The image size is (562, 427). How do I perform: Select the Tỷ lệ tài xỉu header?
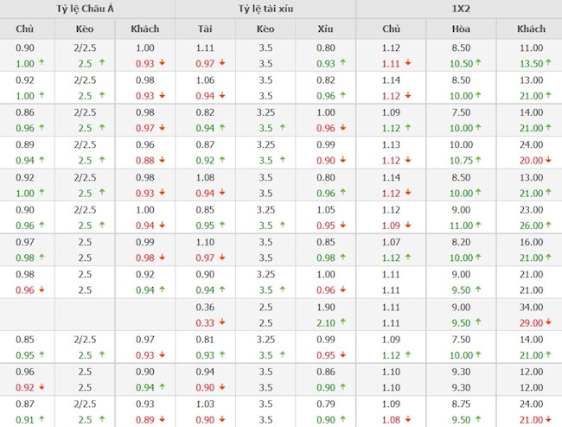click(265, 10)
